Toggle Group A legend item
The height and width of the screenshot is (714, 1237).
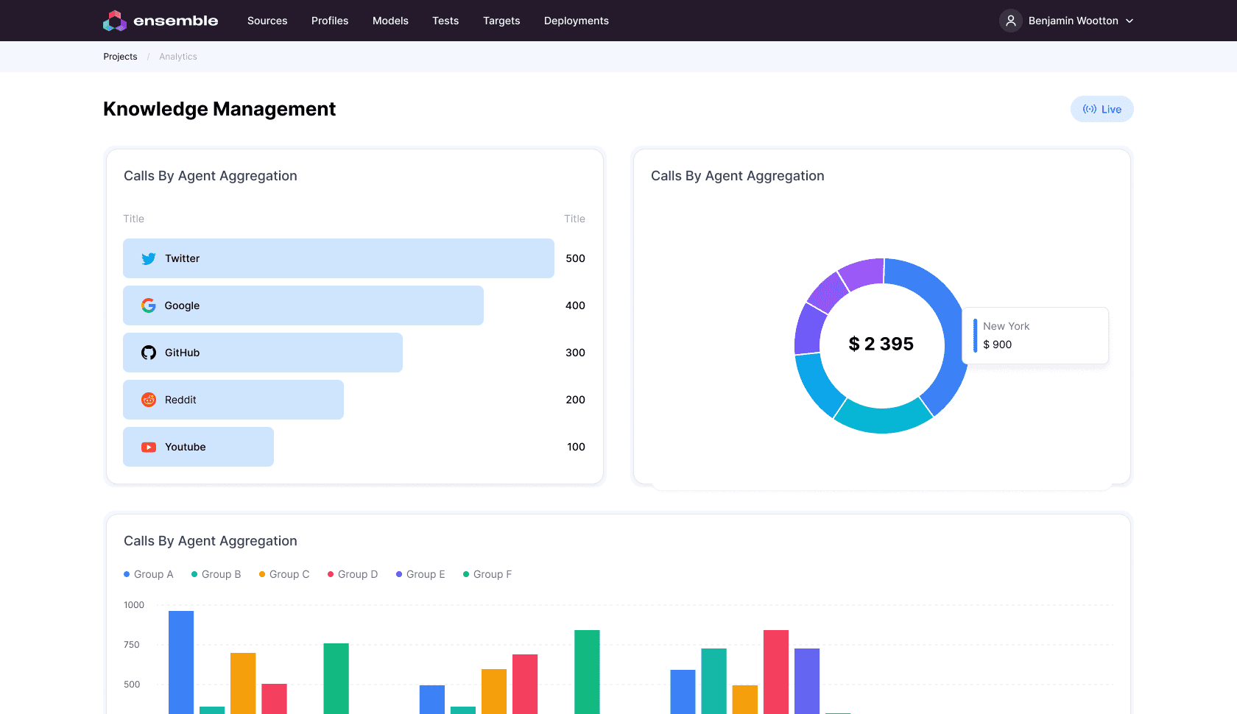(x=149, y=574)
